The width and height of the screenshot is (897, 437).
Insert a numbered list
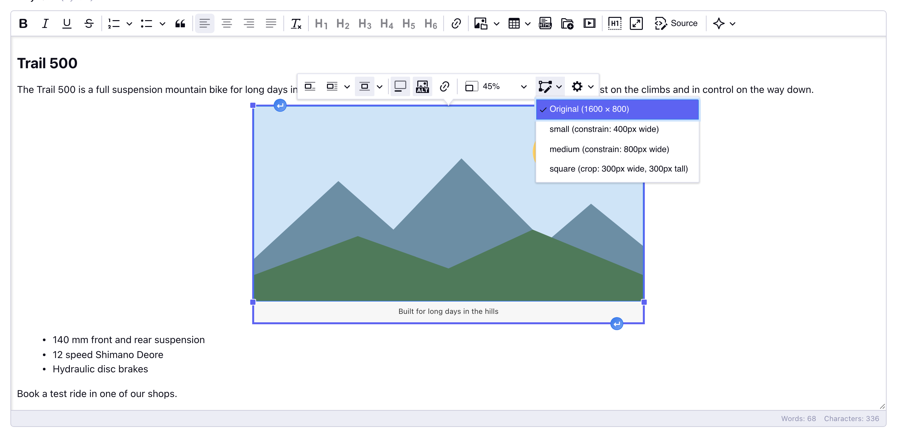[114, 24]
